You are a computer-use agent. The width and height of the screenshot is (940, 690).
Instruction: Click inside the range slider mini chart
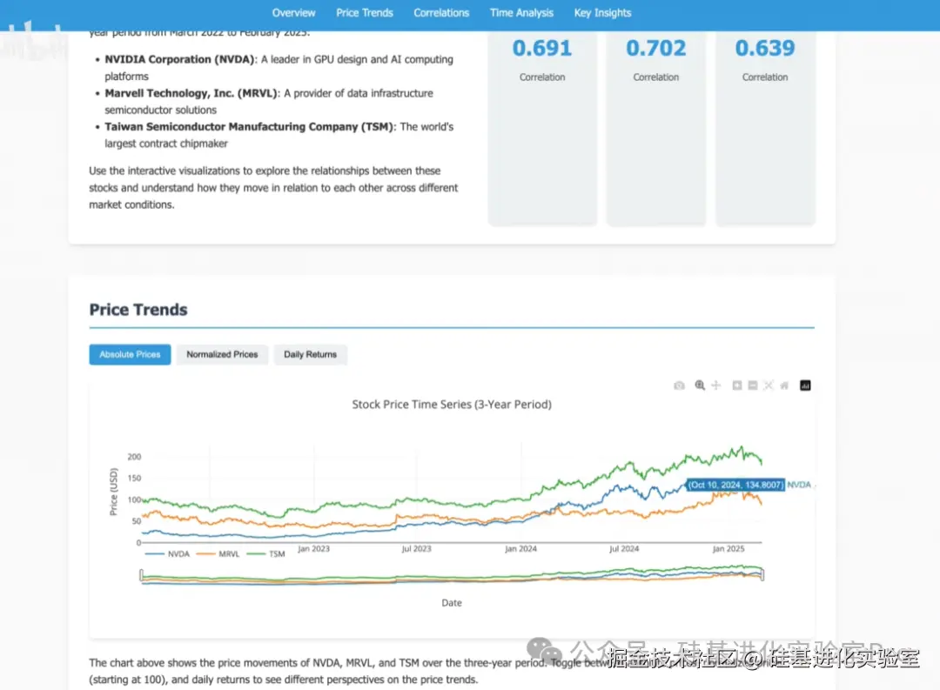(452, 575)
